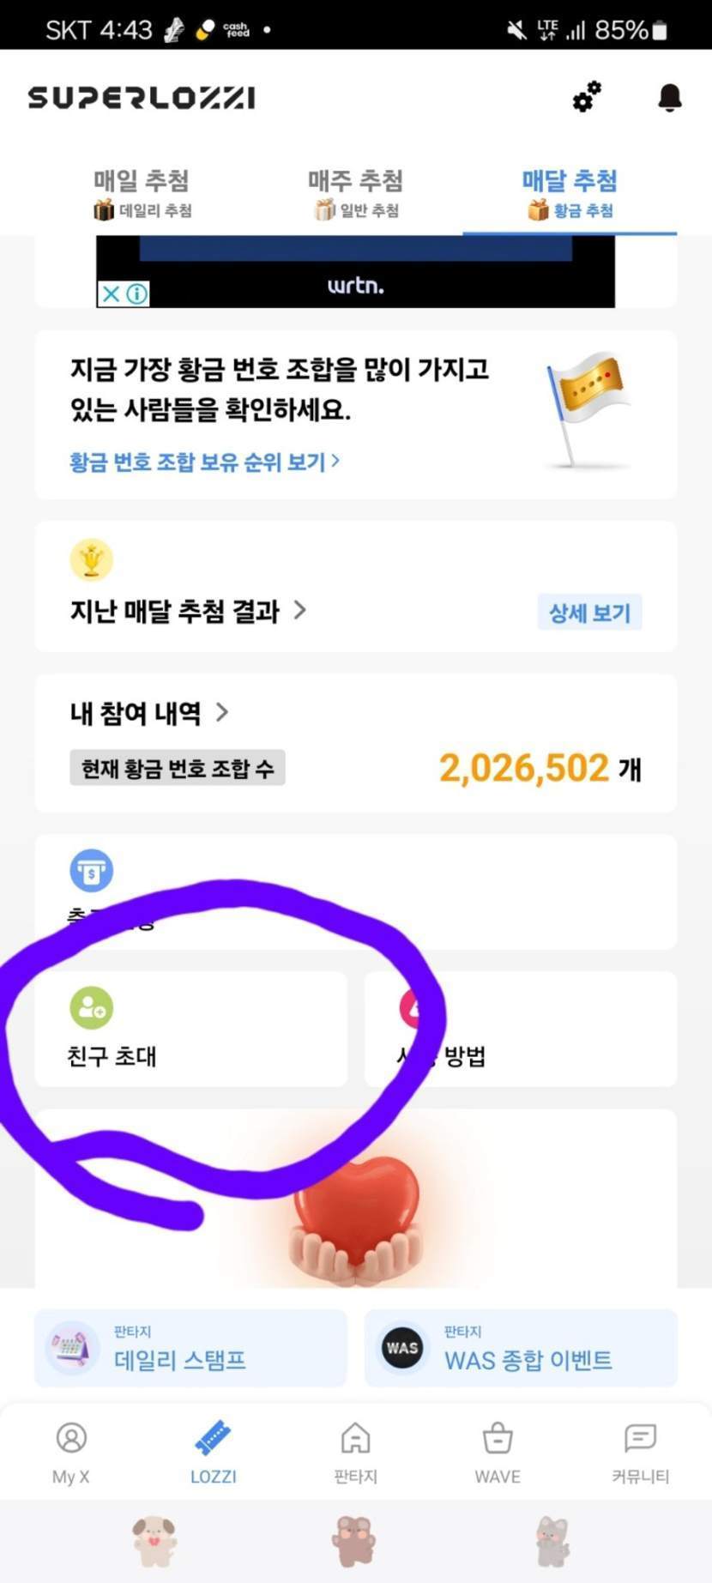Tap the gold trophy icon
712x1583 pixels.
(91, 559)
